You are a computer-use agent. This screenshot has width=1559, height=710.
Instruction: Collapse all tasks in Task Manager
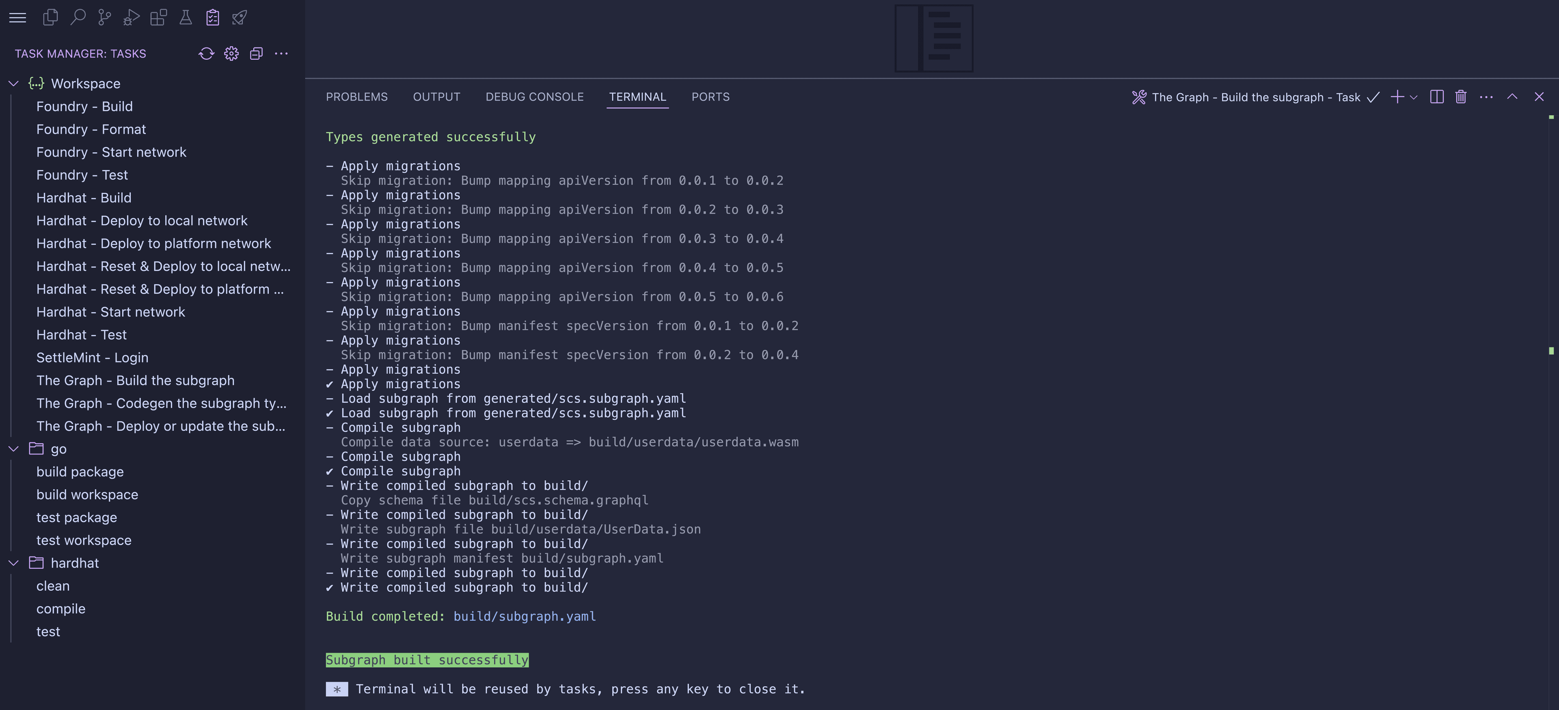(x=256, y=54)
